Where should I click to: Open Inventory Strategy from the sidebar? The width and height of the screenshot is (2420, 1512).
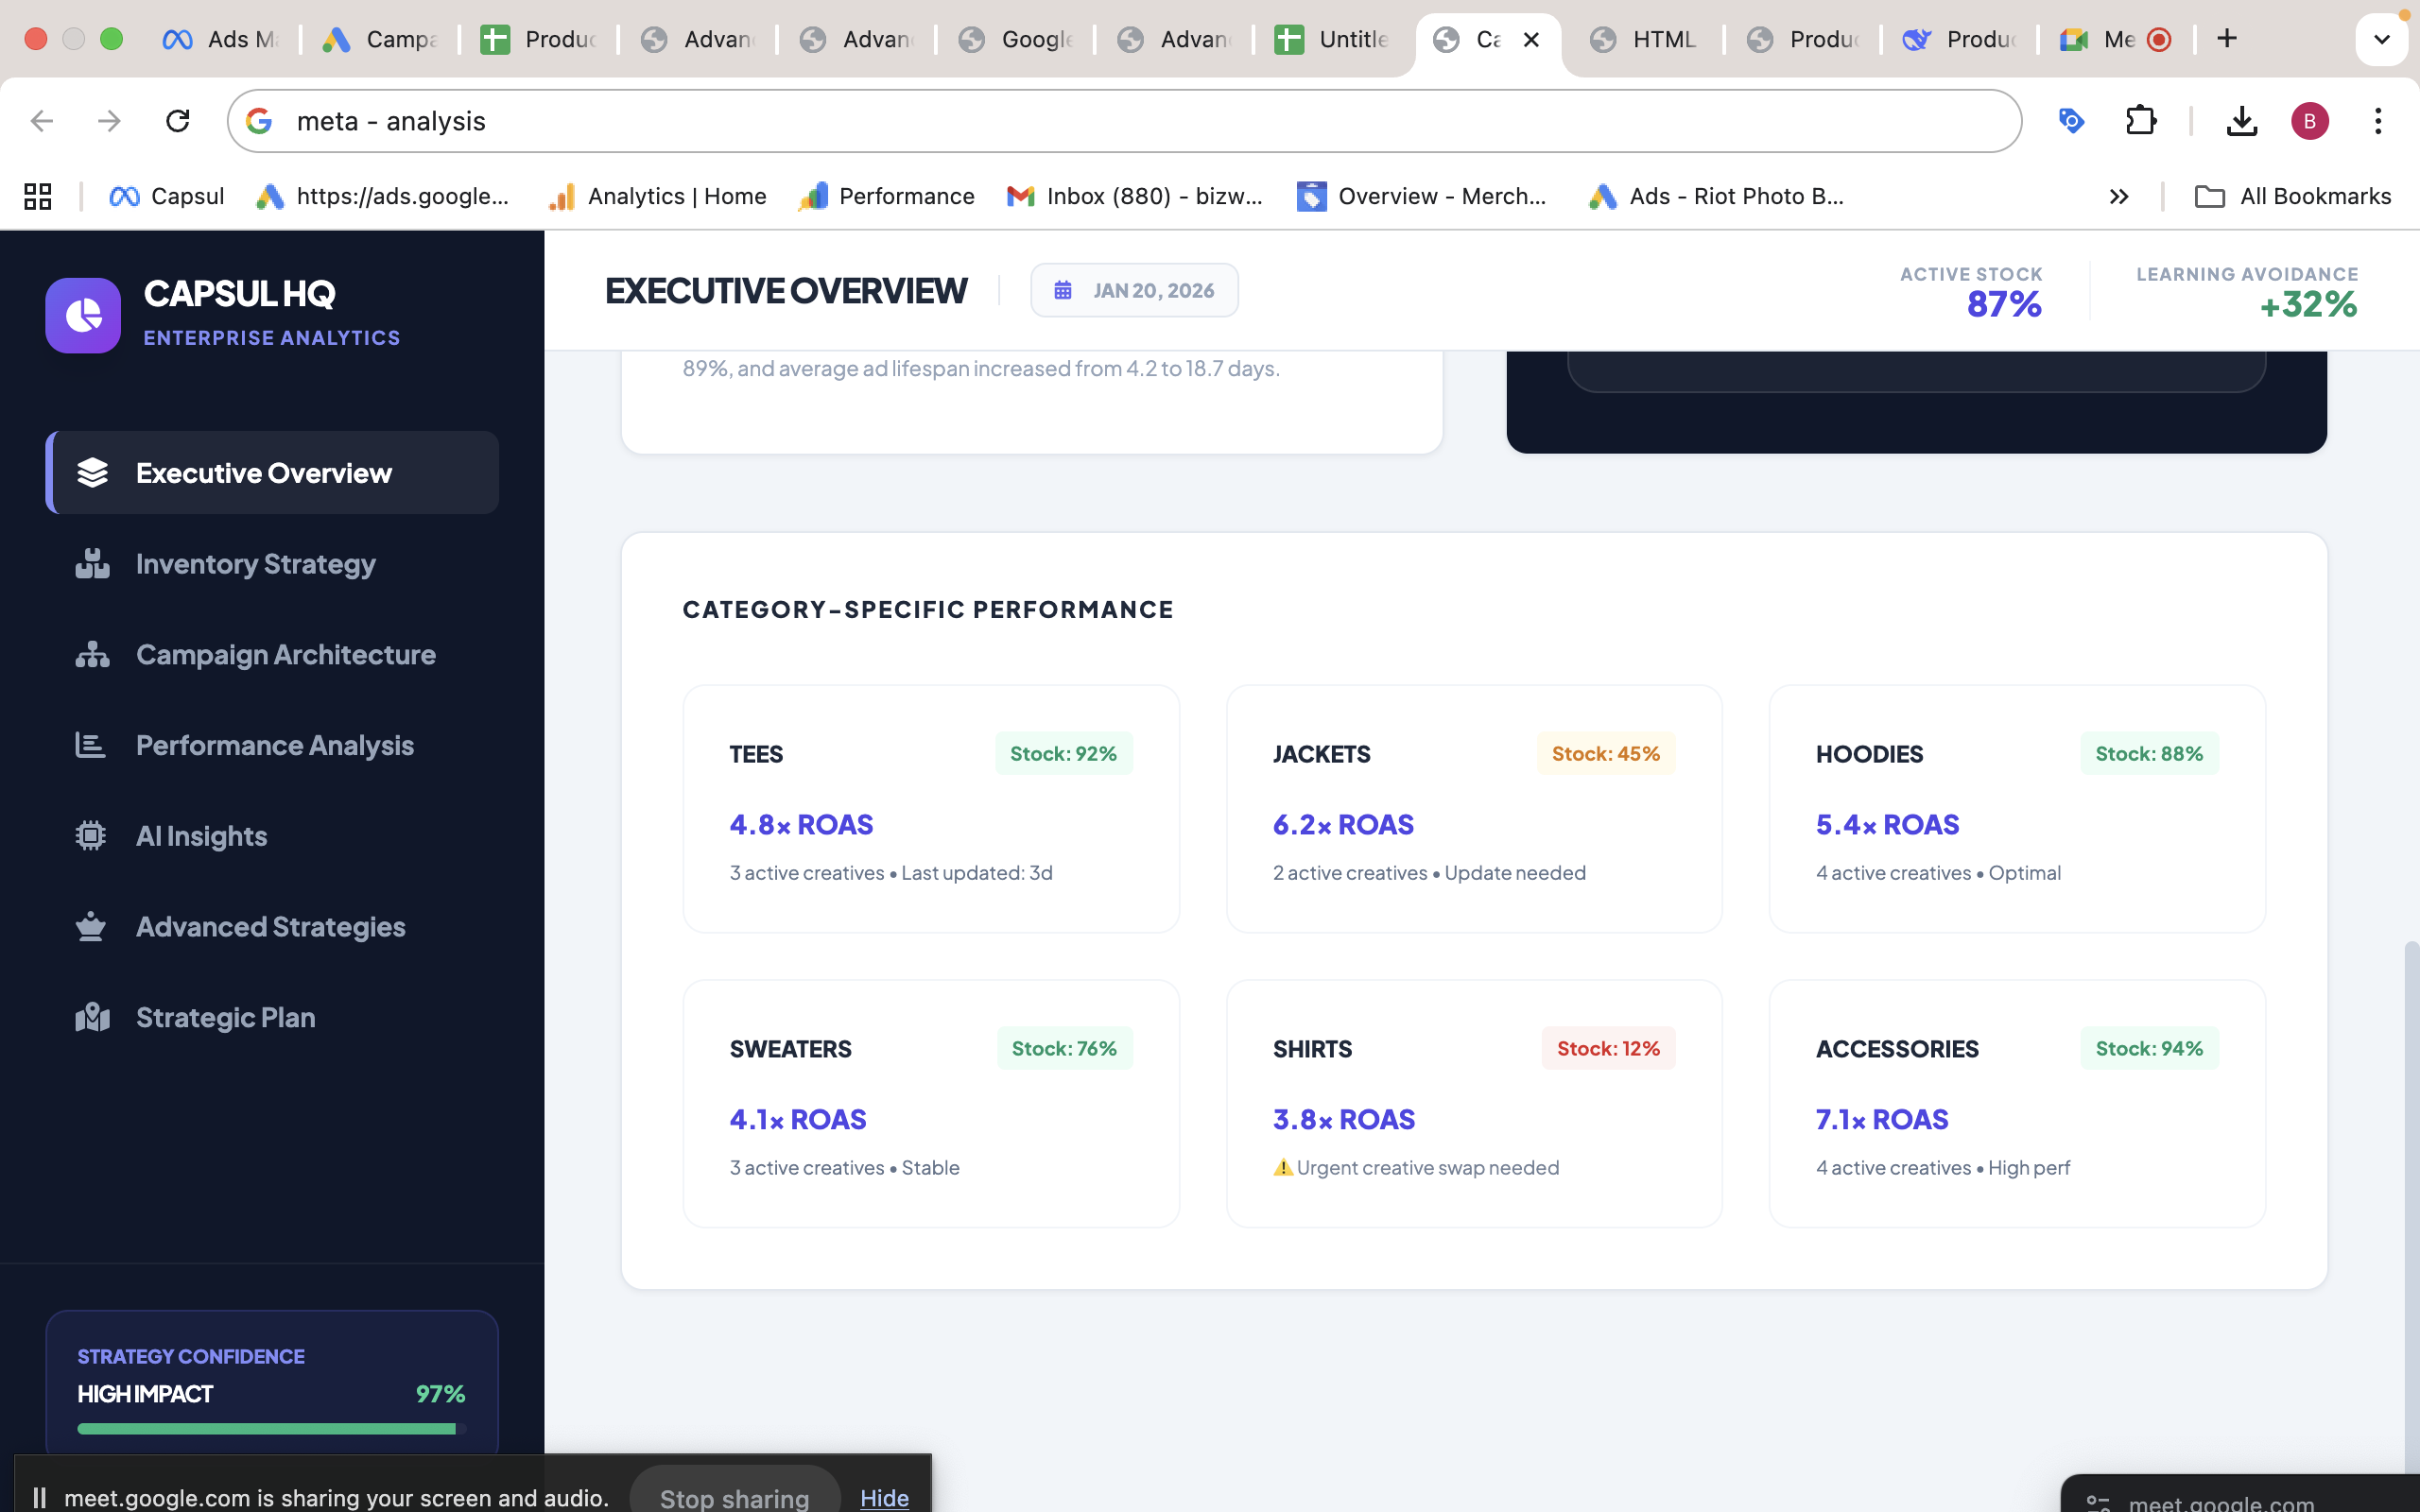(x=255, y=564)
